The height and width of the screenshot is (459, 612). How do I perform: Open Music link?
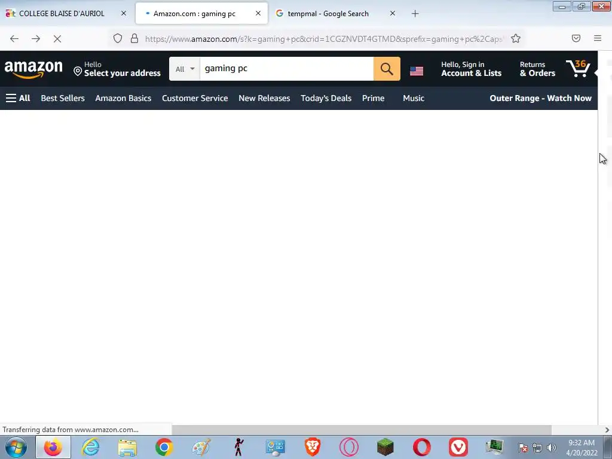414,99
